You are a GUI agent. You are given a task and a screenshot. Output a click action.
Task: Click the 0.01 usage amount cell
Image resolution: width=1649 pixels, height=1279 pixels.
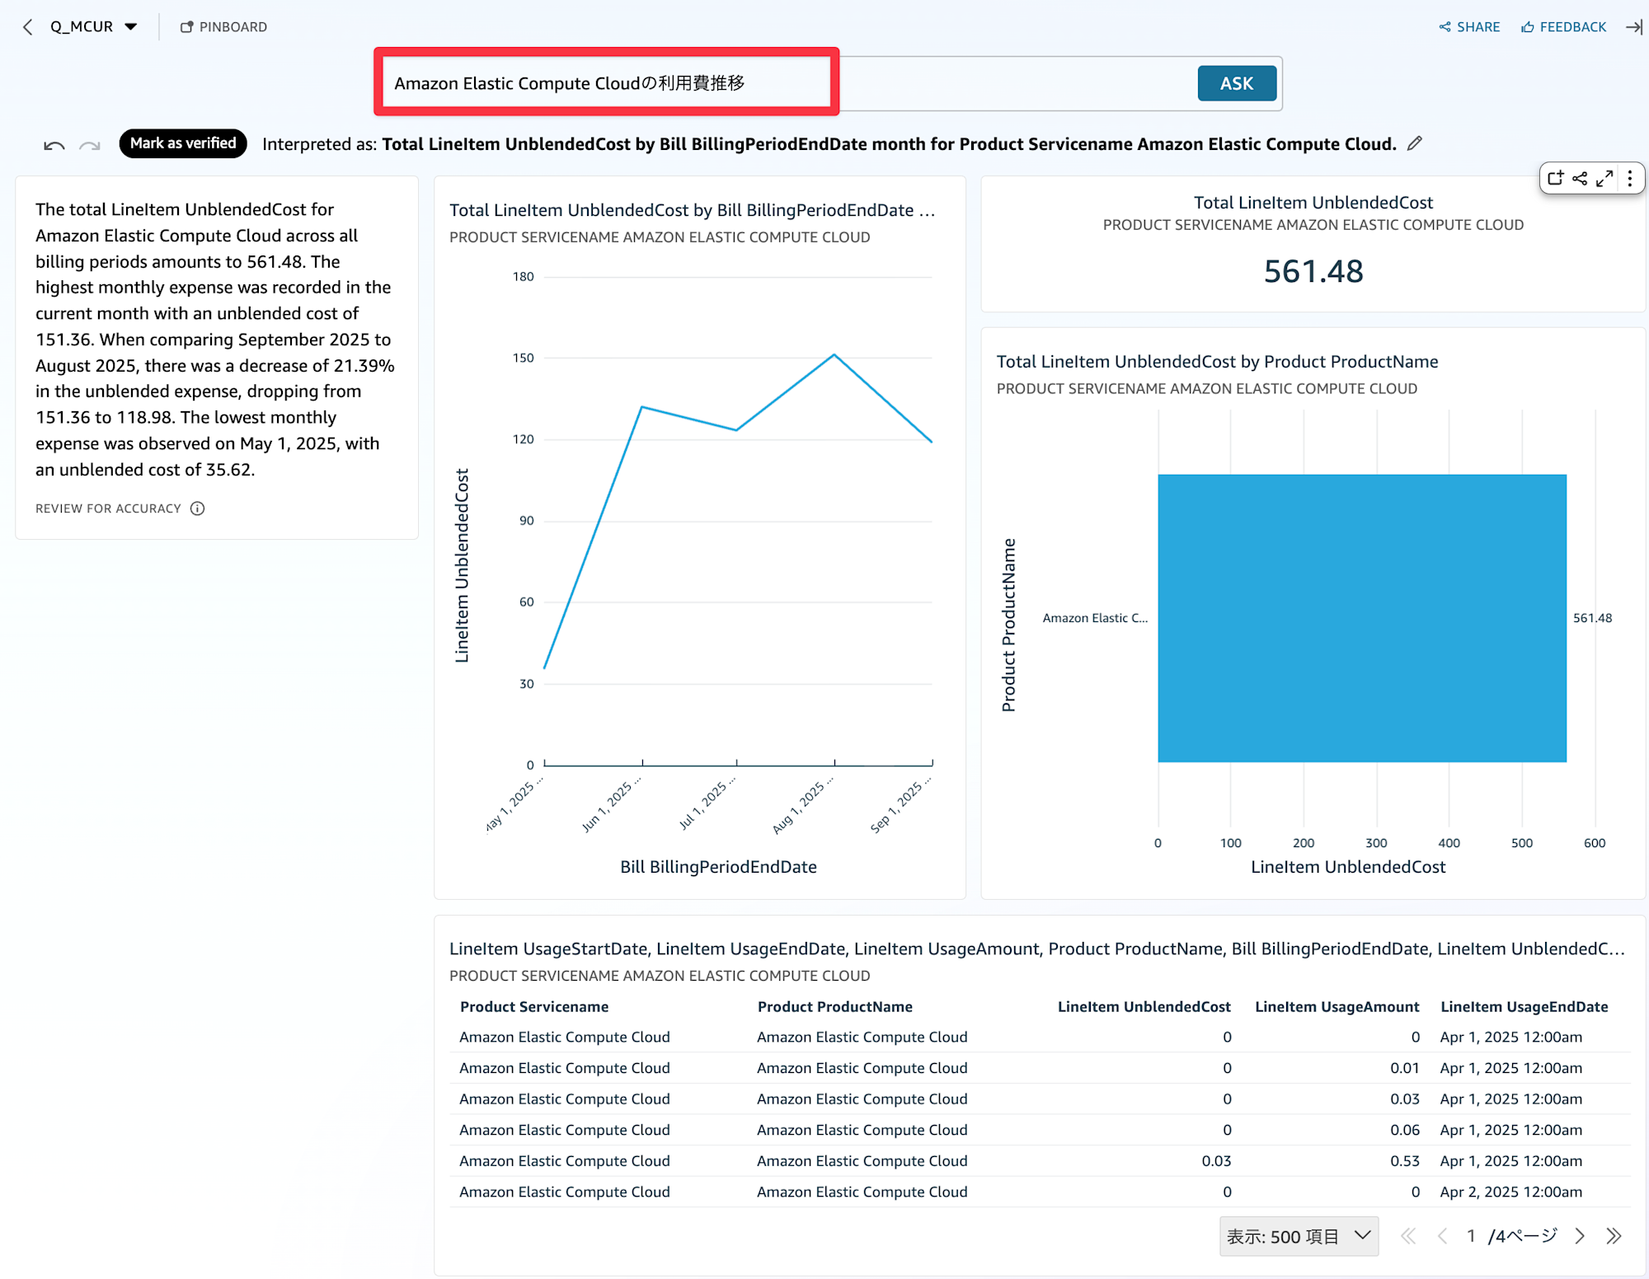(1405, 1068)
